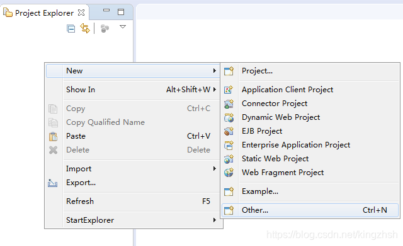Choose Copy from the context menu
This screenshot has width=403, height=246.
pos(133,109)
